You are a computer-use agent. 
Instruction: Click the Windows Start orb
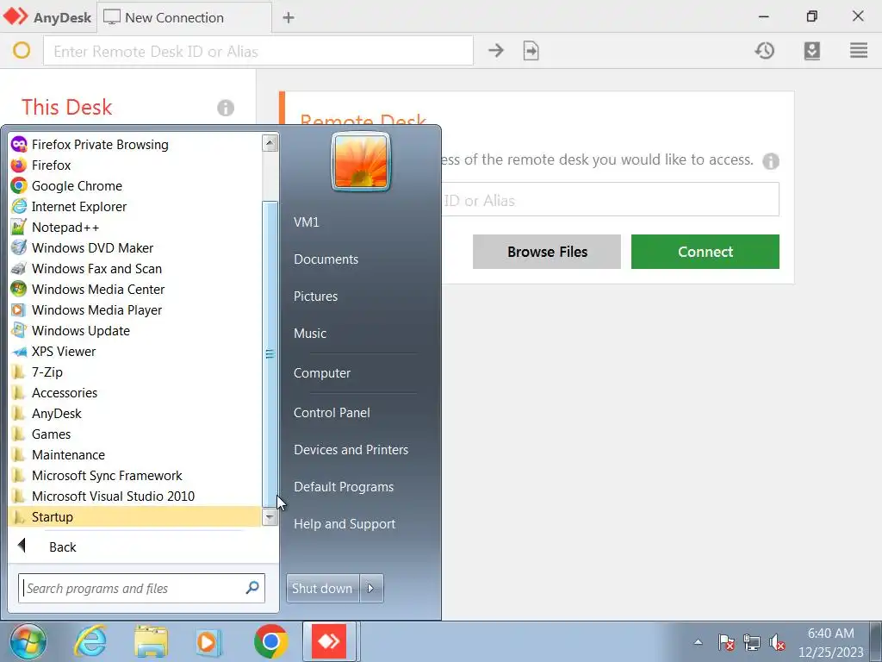tap(28, 641)
